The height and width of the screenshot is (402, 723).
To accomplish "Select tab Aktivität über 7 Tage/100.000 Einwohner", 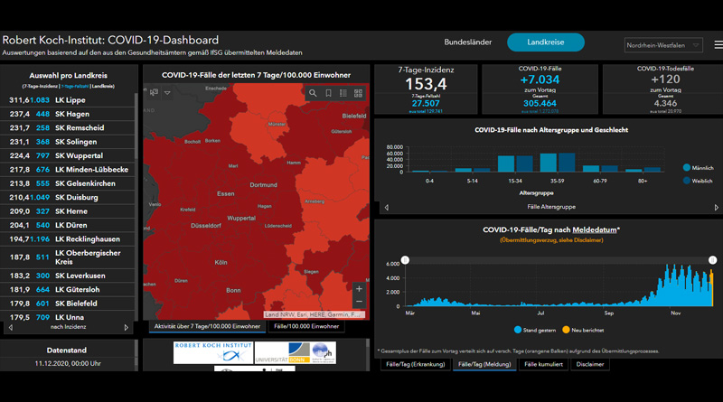I will [x=207, y=326].
